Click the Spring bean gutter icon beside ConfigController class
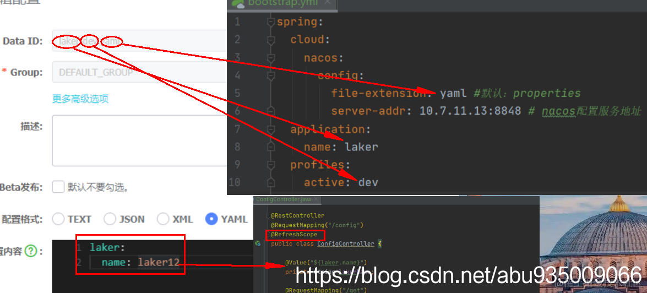 258,243
